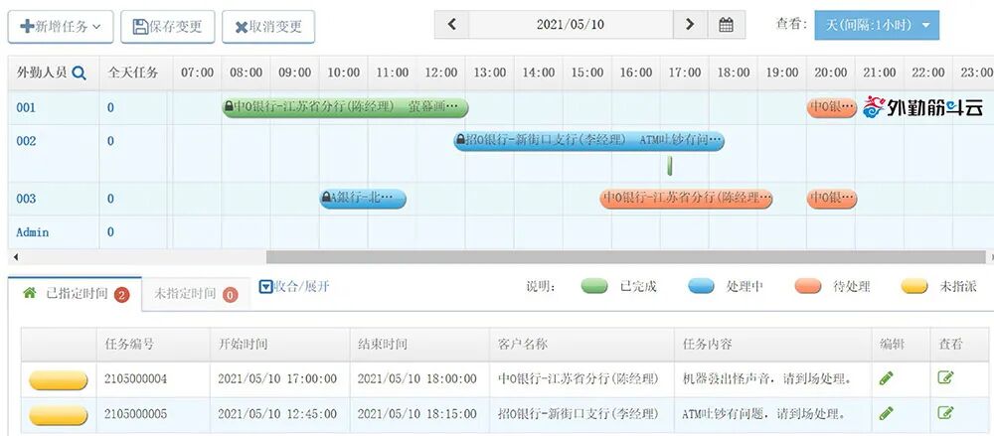
Task: Open the calendar date picker icon
Action: 727,25
